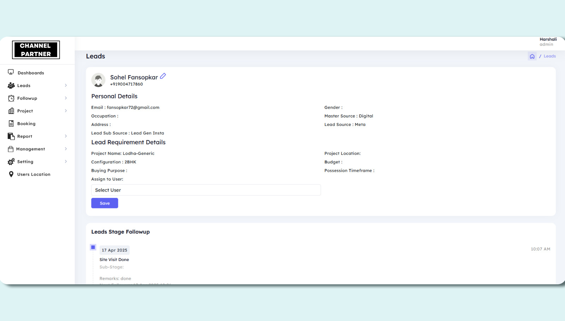Follow the Leads breadcrumb link
The image size is (565, 321).
pyautogui.click(x=549, y=56)
